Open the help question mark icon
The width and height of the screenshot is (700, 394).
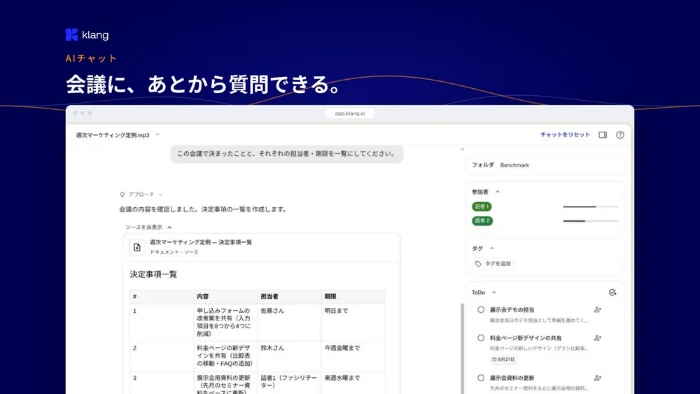(x=620, y=135)
